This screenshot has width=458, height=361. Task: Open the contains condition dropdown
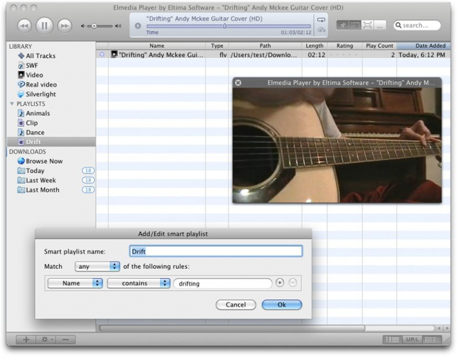coord(139,283)
